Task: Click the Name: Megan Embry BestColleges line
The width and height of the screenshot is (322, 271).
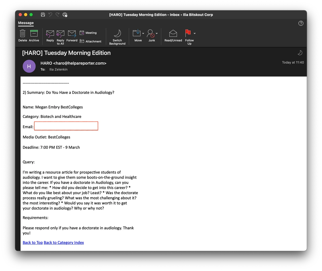Action: [x=53, y=107]
